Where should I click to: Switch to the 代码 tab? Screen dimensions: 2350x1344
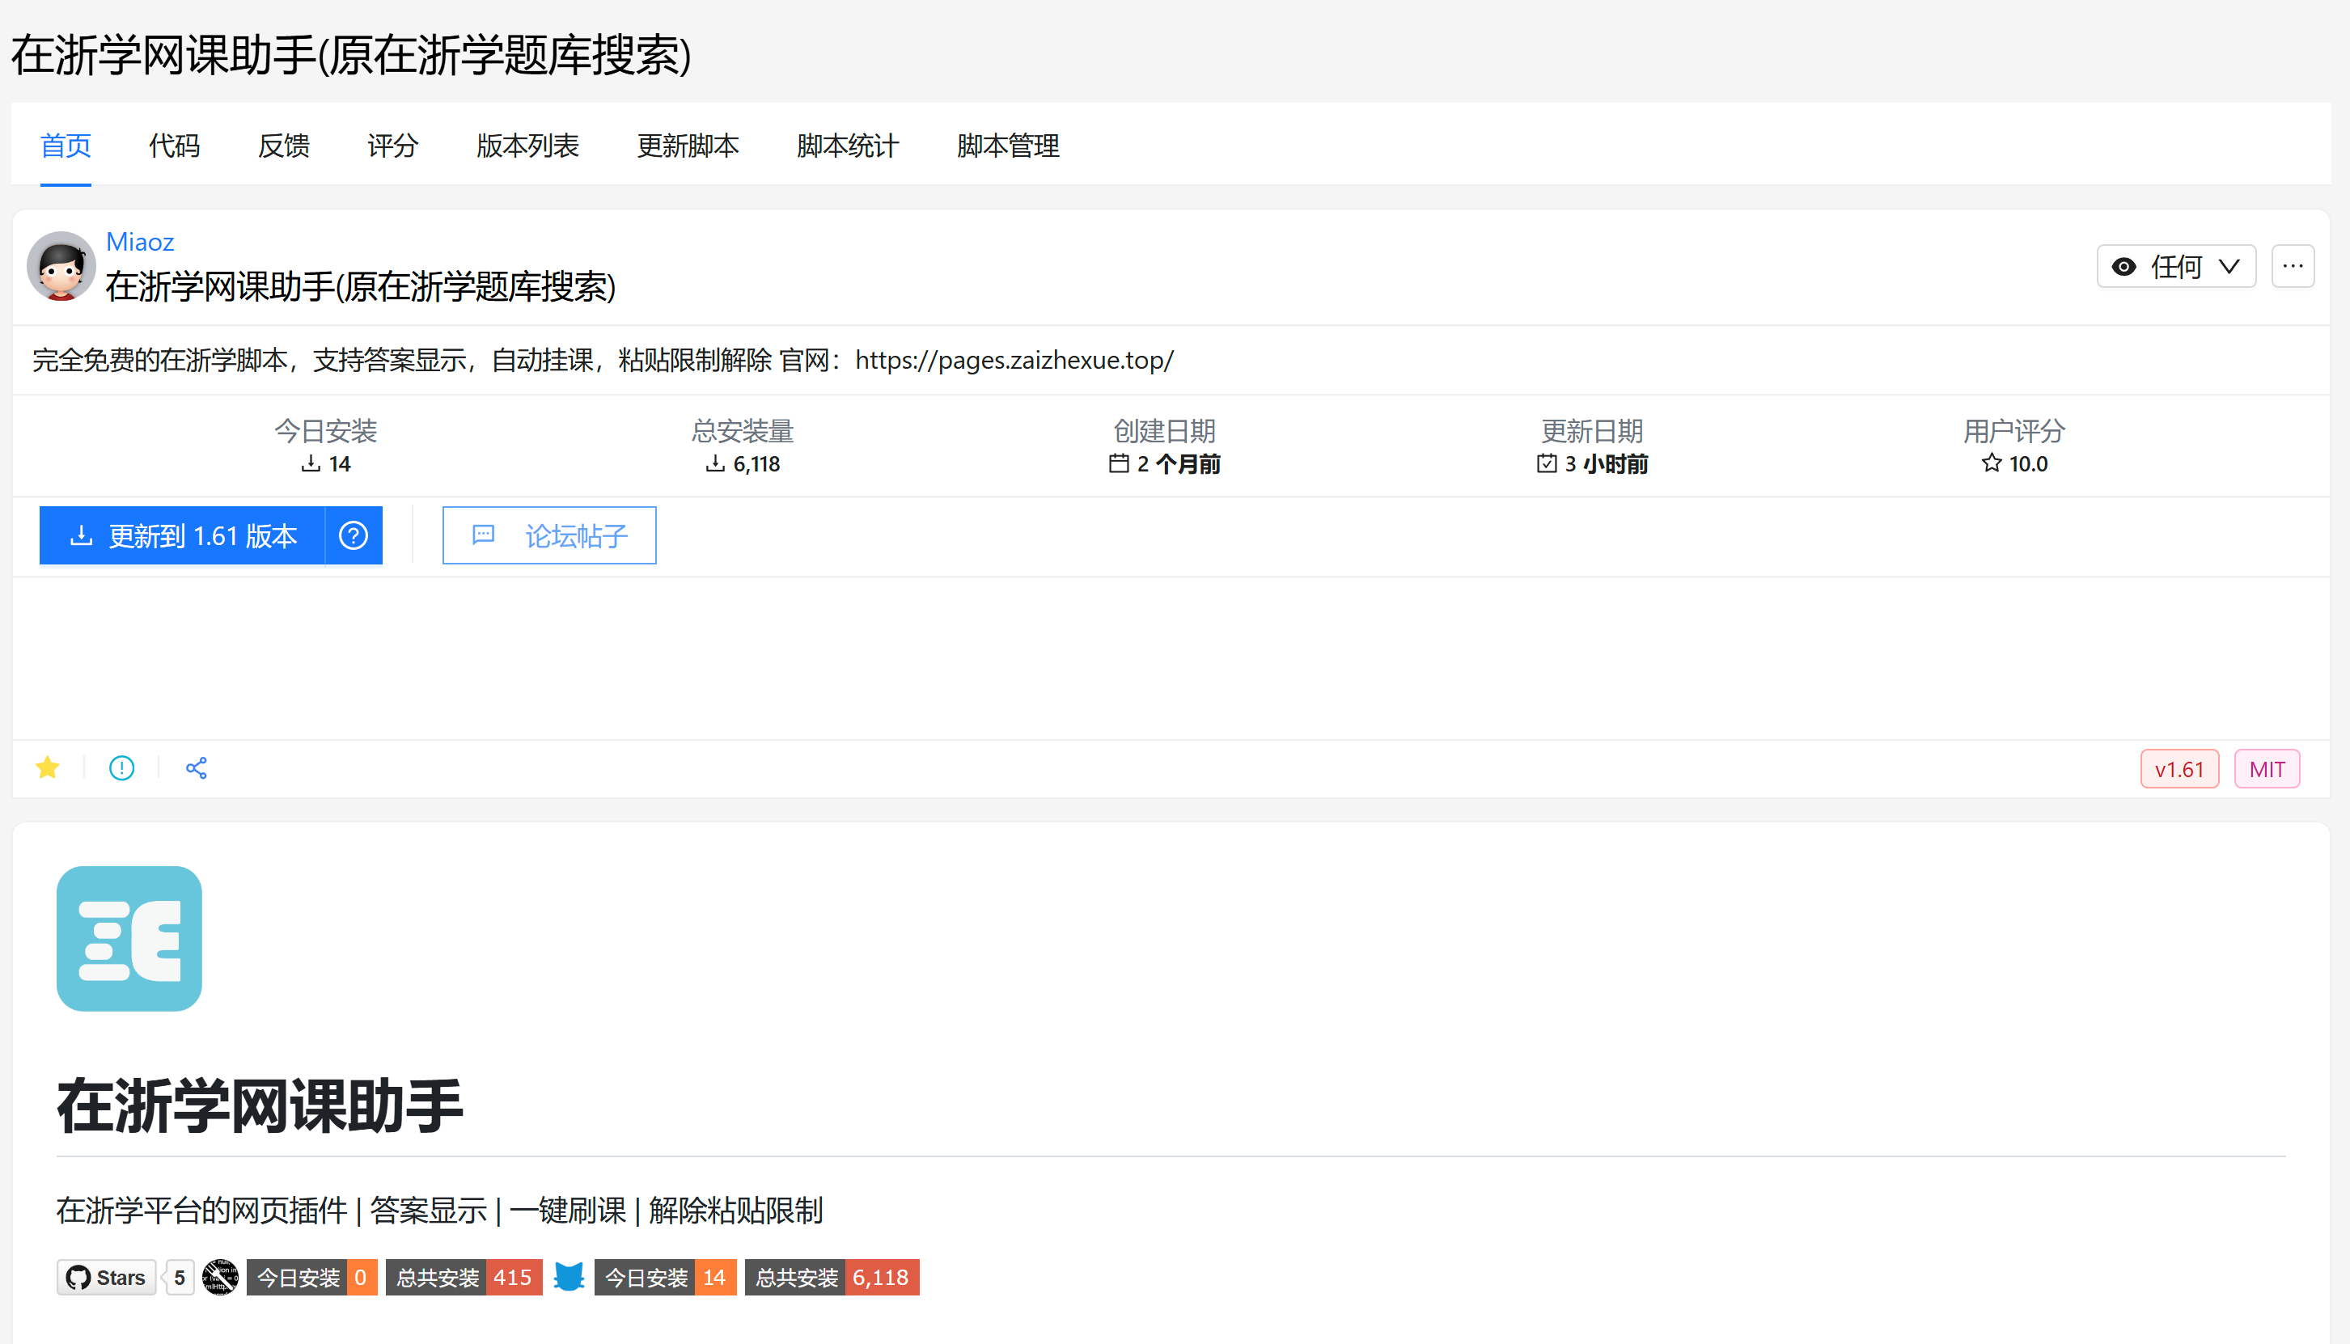(175, 146)
